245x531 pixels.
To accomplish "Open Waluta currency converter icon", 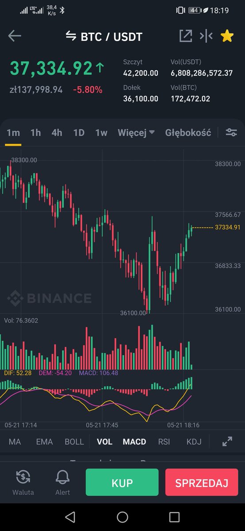I will pyautogui.click(x=23, y=477).
